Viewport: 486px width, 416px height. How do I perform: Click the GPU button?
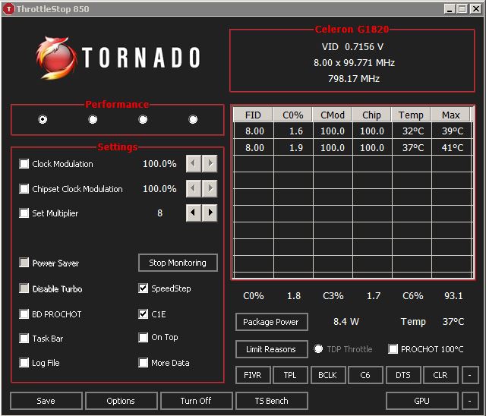(x=422, y=401)
